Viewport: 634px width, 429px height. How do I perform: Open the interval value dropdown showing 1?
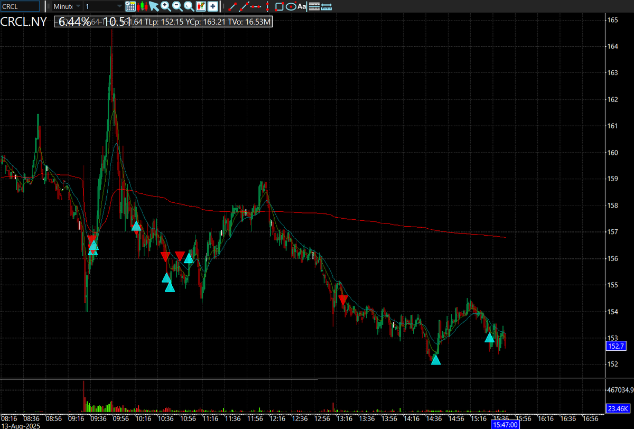[x=104, y=6]
